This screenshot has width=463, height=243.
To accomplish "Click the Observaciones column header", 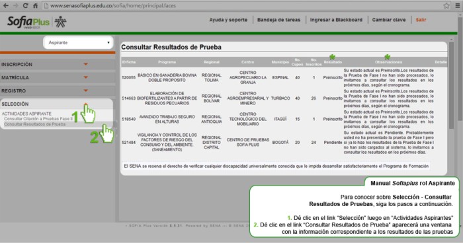I will tap(388, 62).
